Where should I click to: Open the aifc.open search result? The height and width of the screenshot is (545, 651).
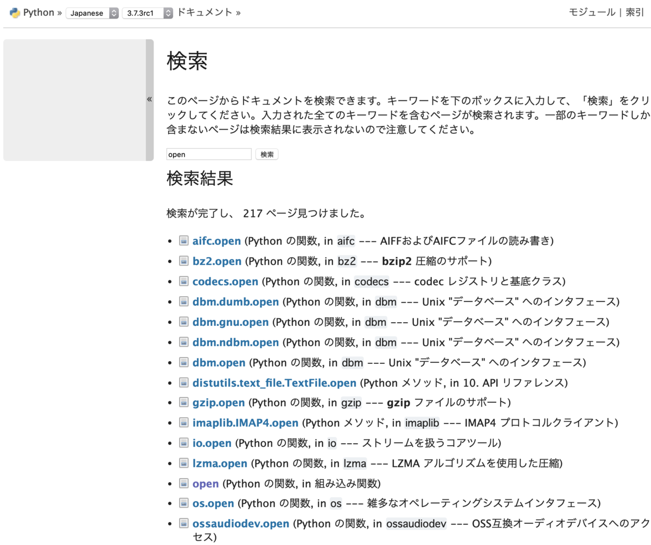[217, 241]
